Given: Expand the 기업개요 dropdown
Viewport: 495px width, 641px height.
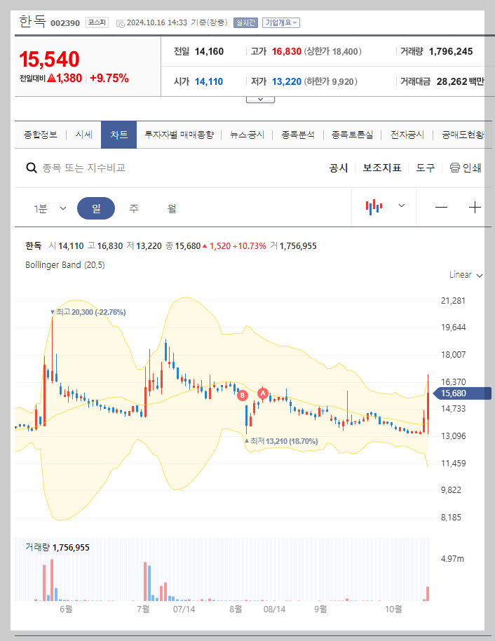Looking at the screenshot, I should [x=281, y=22].
